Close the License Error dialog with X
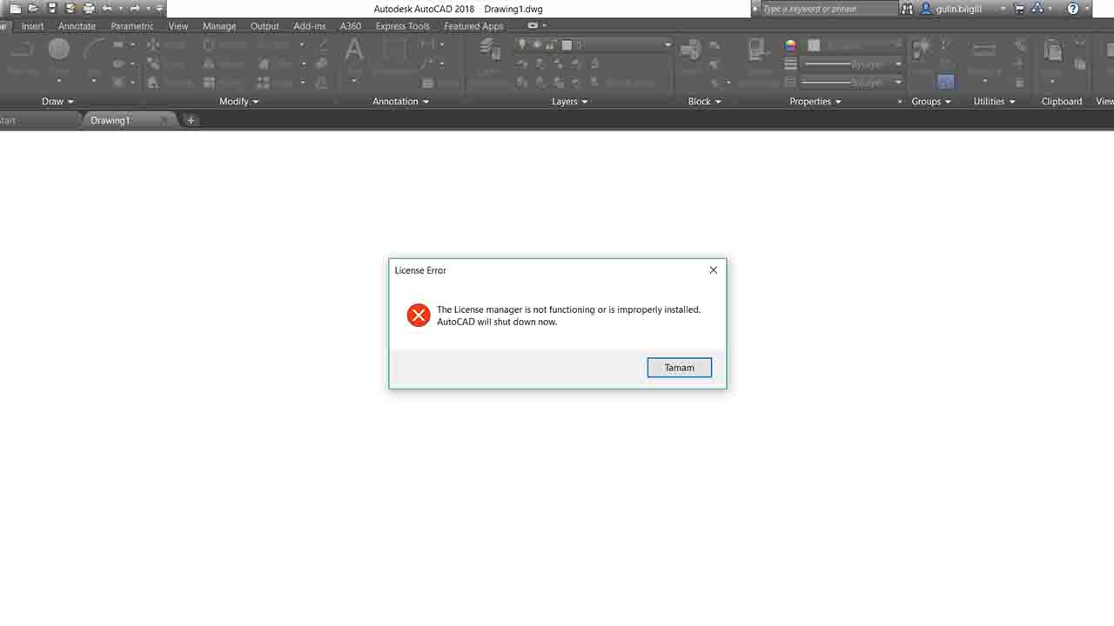Screen dimensions: 1114x626 point(714,270)
